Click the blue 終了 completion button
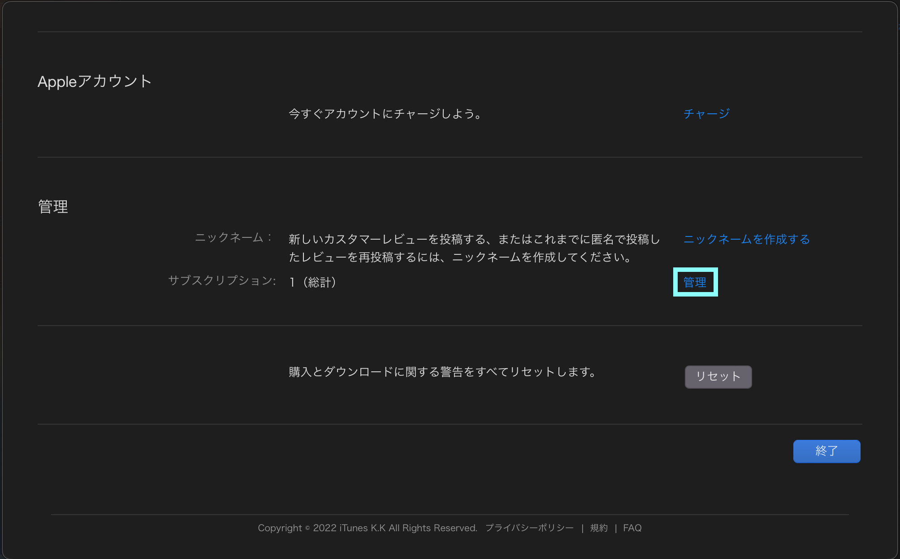This screenshot has height=559, width=900. point(826,451)
